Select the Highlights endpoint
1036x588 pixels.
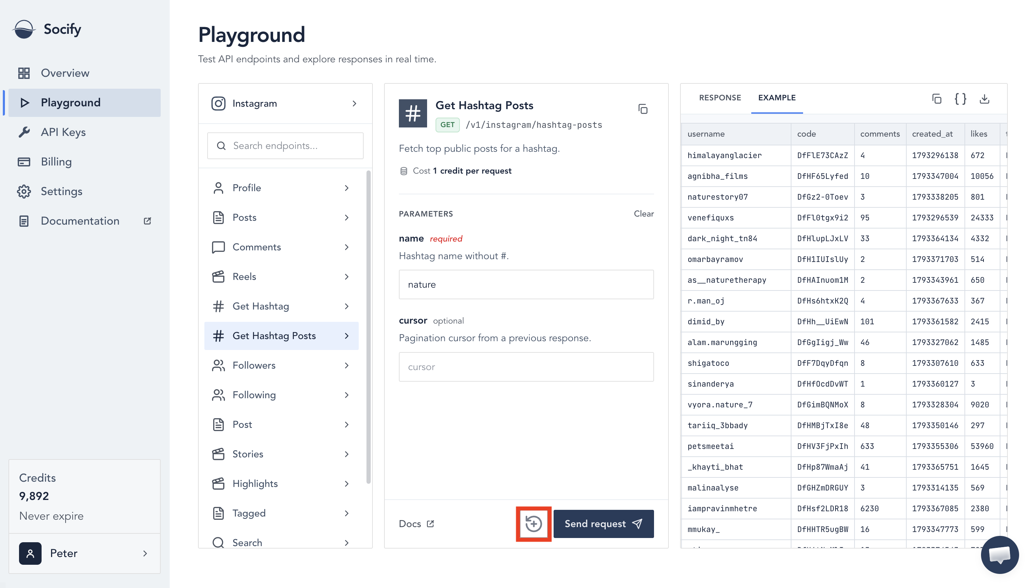pyautogui.click(x=281, y=484)
